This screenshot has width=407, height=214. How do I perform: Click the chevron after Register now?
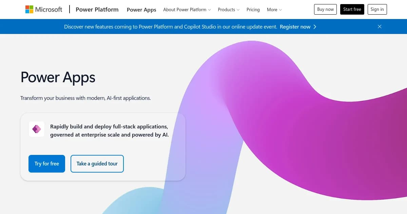(x=315, y=26)
